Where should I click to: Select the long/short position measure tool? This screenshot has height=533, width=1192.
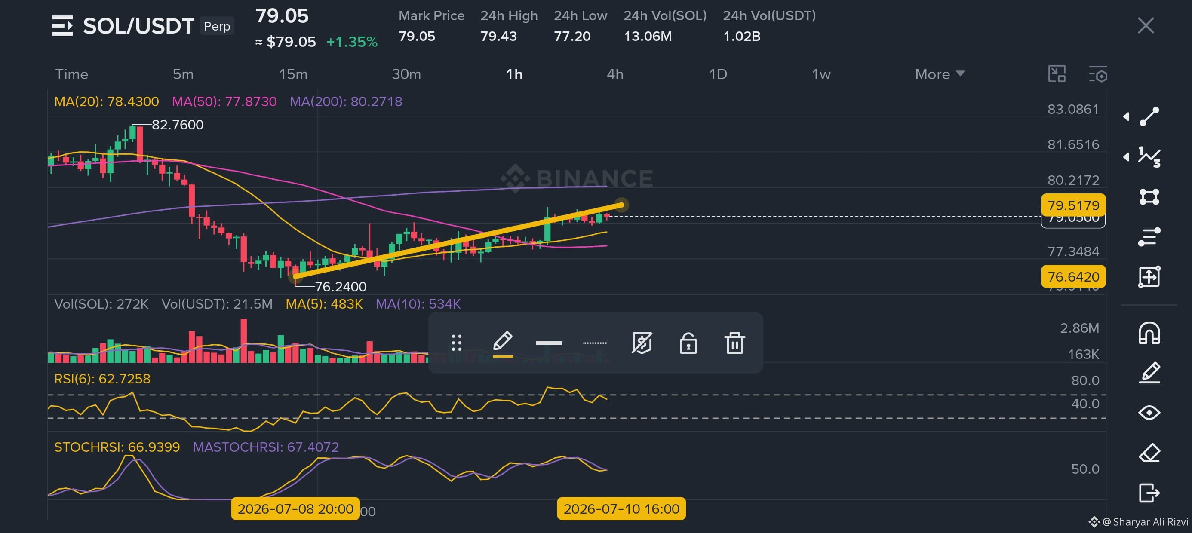click(1149, 277)
